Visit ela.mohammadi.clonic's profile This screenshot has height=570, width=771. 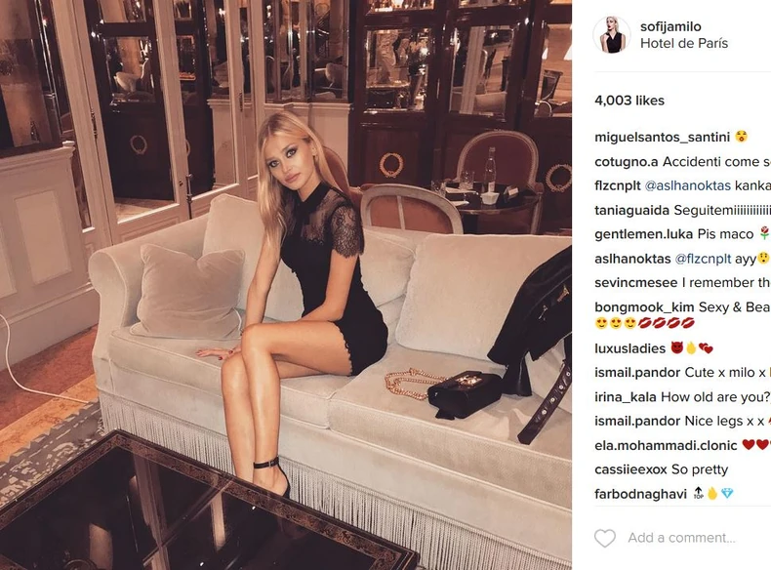[666, 446]
